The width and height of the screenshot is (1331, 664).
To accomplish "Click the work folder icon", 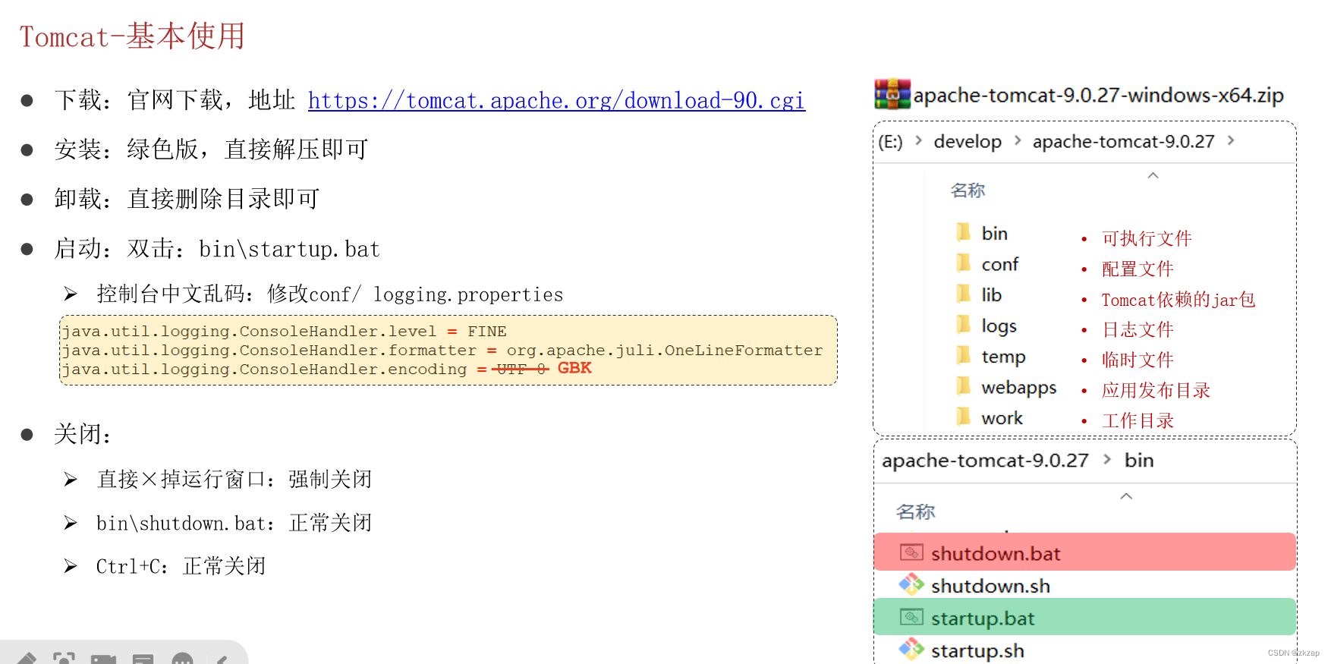I will (963, 416).
